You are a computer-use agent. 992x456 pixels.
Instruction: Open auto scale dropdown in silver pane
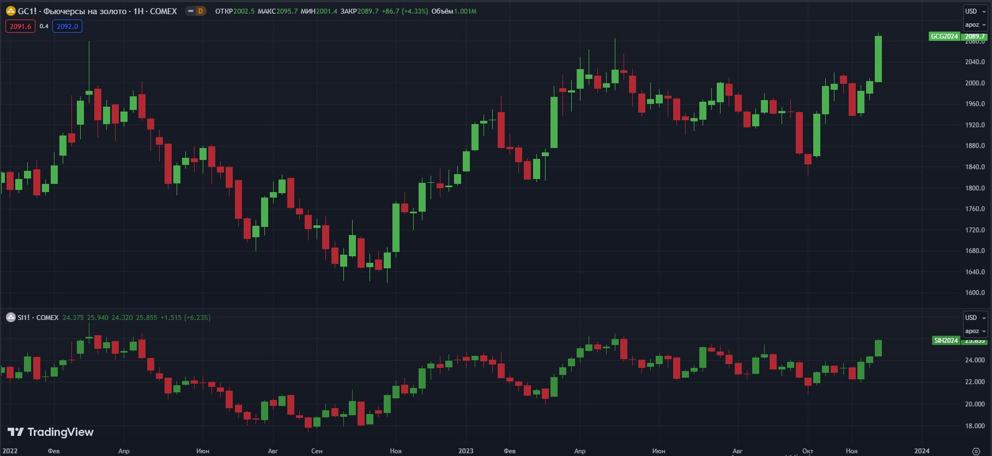(x=975, y=331)
